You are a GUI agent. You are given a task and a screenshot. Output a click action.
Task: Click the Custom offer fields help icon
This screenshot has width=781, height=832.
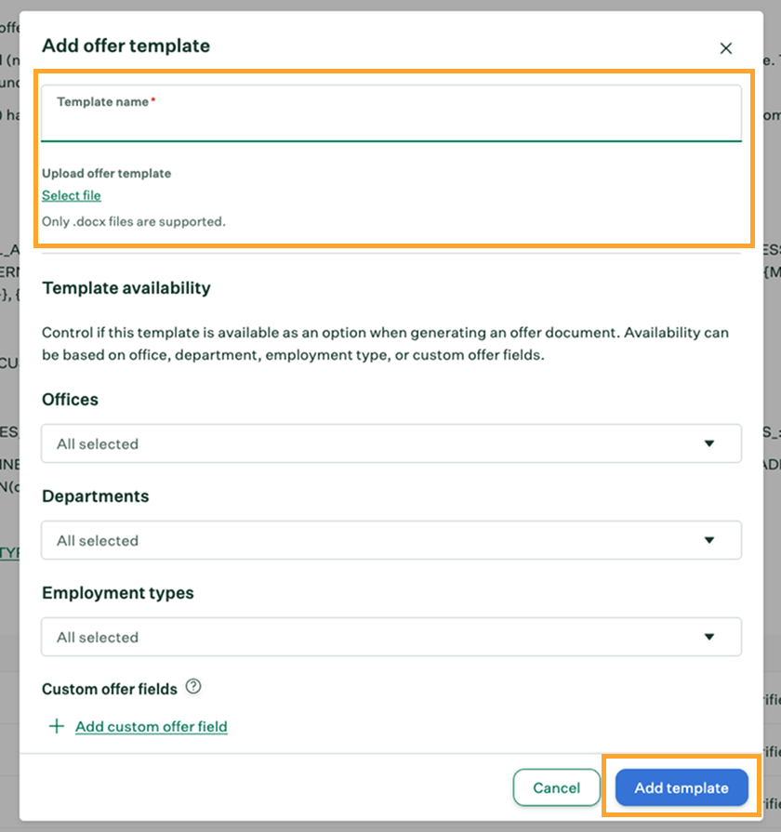coord(193,687)
